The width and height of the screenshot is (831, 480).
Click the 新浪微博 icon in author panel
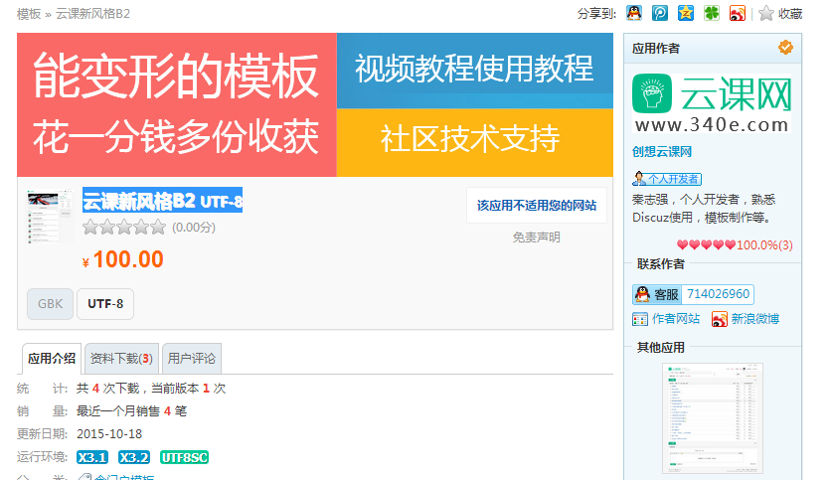720,319
